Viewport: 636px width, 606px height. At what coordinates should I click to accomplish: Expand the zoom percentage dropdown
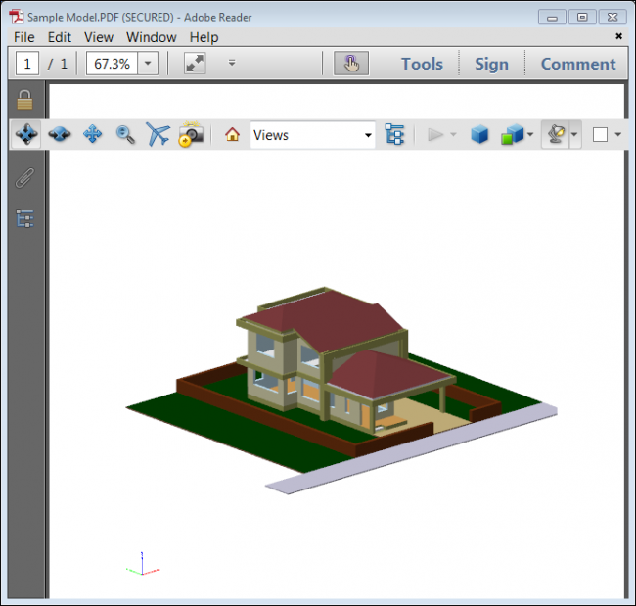tap(148, 64)
